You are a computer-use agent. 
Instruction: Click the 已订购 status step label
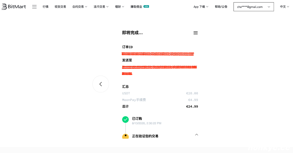[x=137, y=119]
